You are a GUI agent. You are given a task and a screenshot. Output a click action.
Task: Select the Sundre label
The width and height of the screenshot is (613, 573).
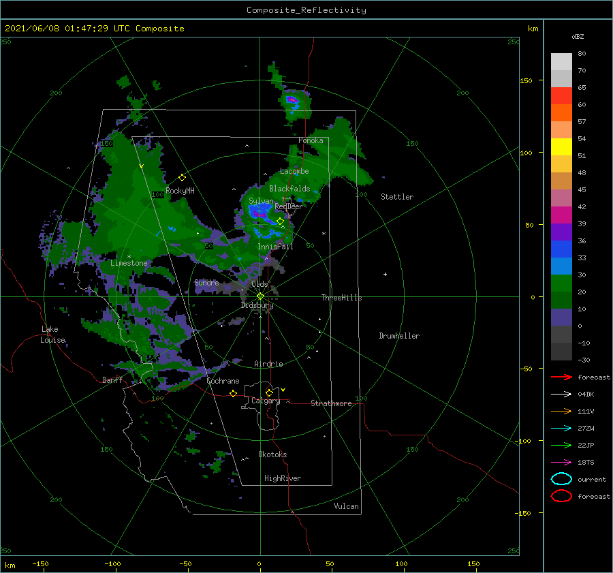point(206,282)
